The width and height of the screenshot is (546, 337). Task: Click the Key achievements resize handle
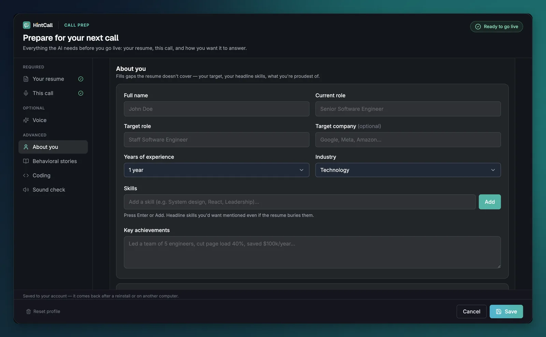(x=499, y=266)
